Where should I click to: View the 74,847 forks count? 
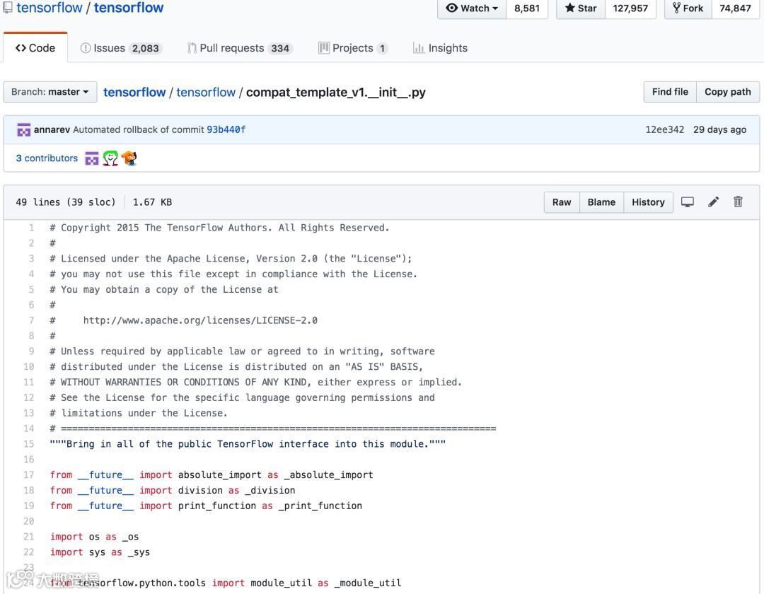click(x=735, y=8)
